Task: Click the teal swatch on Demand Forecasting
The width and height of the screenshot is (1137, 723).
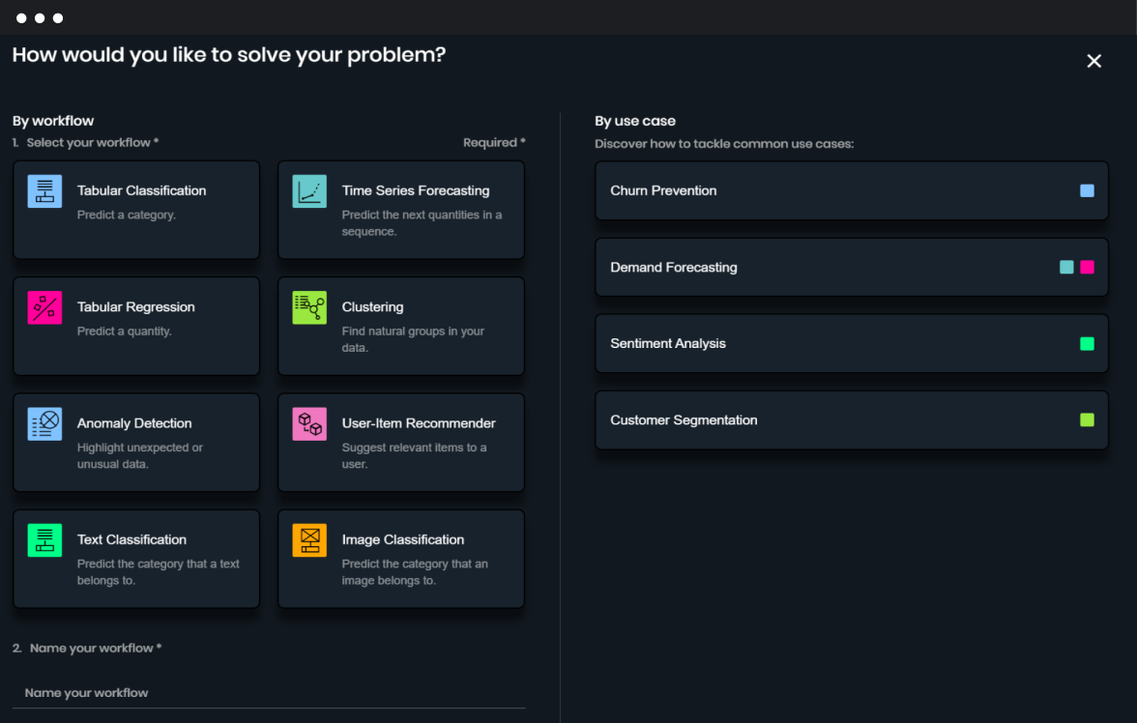Action: pos(1066,267)
